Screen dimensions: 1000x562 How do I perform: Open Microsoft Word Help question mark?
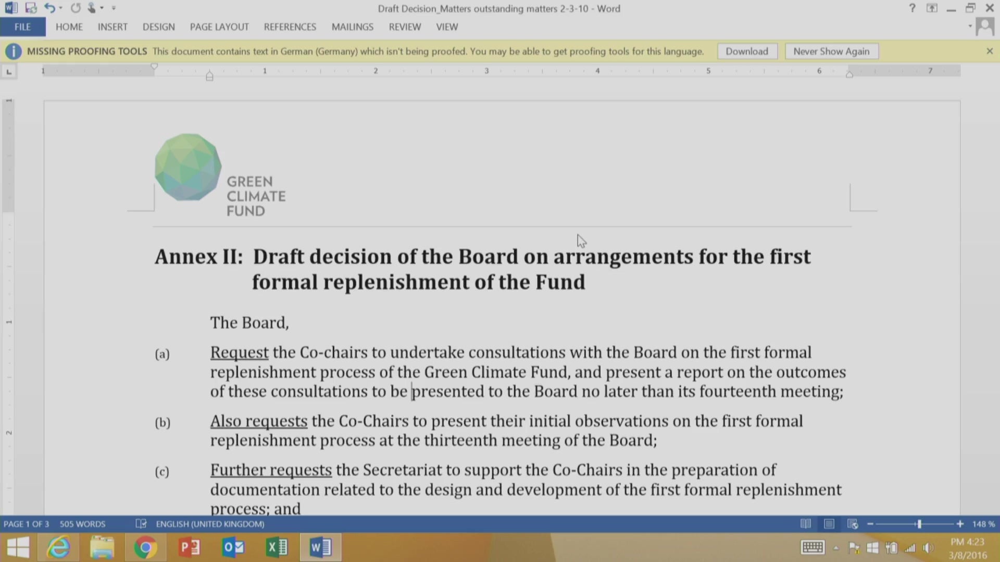point(912,8)
